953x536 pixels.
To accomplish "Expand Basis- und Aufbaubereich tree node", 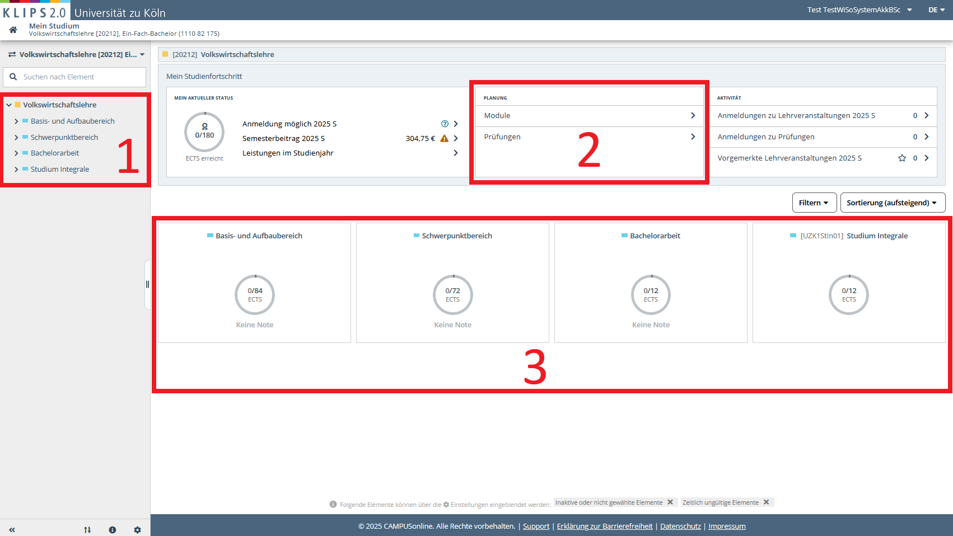I will (x=16, y=121).
